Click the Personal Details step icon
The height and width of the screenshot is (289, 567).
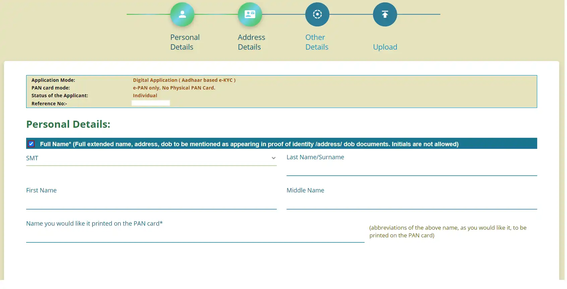(182, 14)
